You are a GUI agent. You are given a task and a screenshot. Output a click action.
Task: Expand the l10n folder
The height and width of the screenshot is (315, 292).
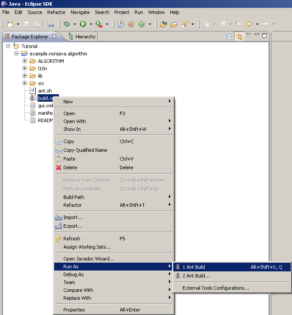coord(24,68)
